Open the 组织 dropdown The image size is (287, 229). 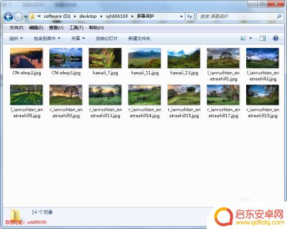[16, 38]
